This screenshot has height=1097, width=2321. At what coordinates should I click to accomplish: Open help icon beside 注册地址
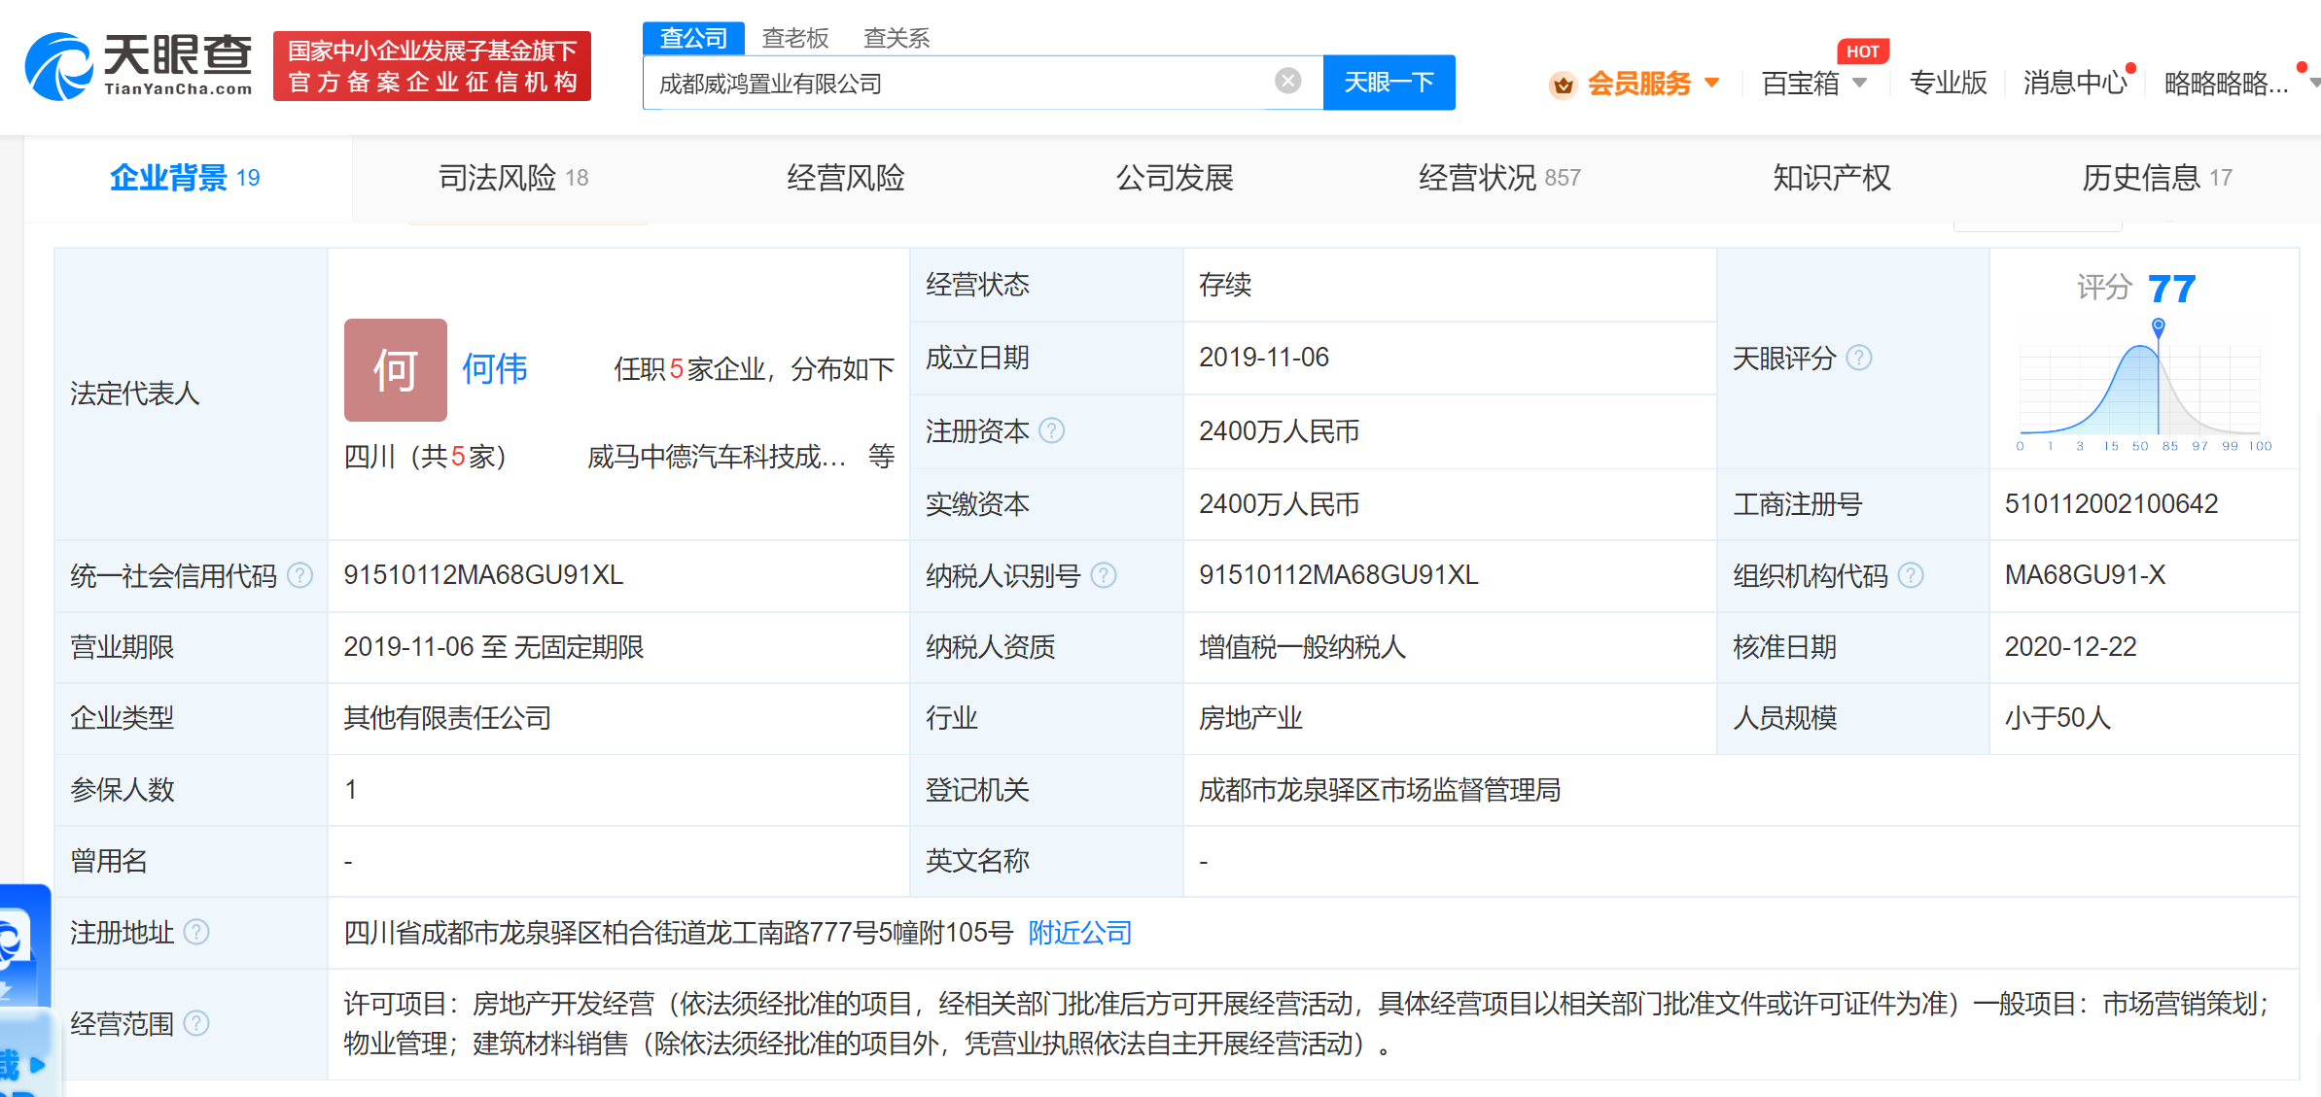point(196,932)
